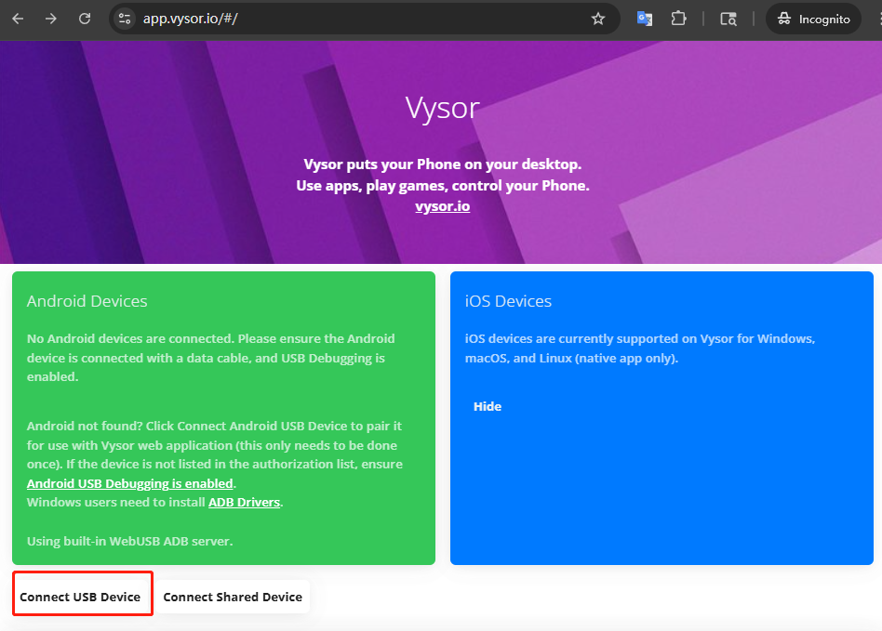This screenshot has height=631, width=882.
Task: Click the 'Android Devices' heading text
Action: (x=87, y=301)
